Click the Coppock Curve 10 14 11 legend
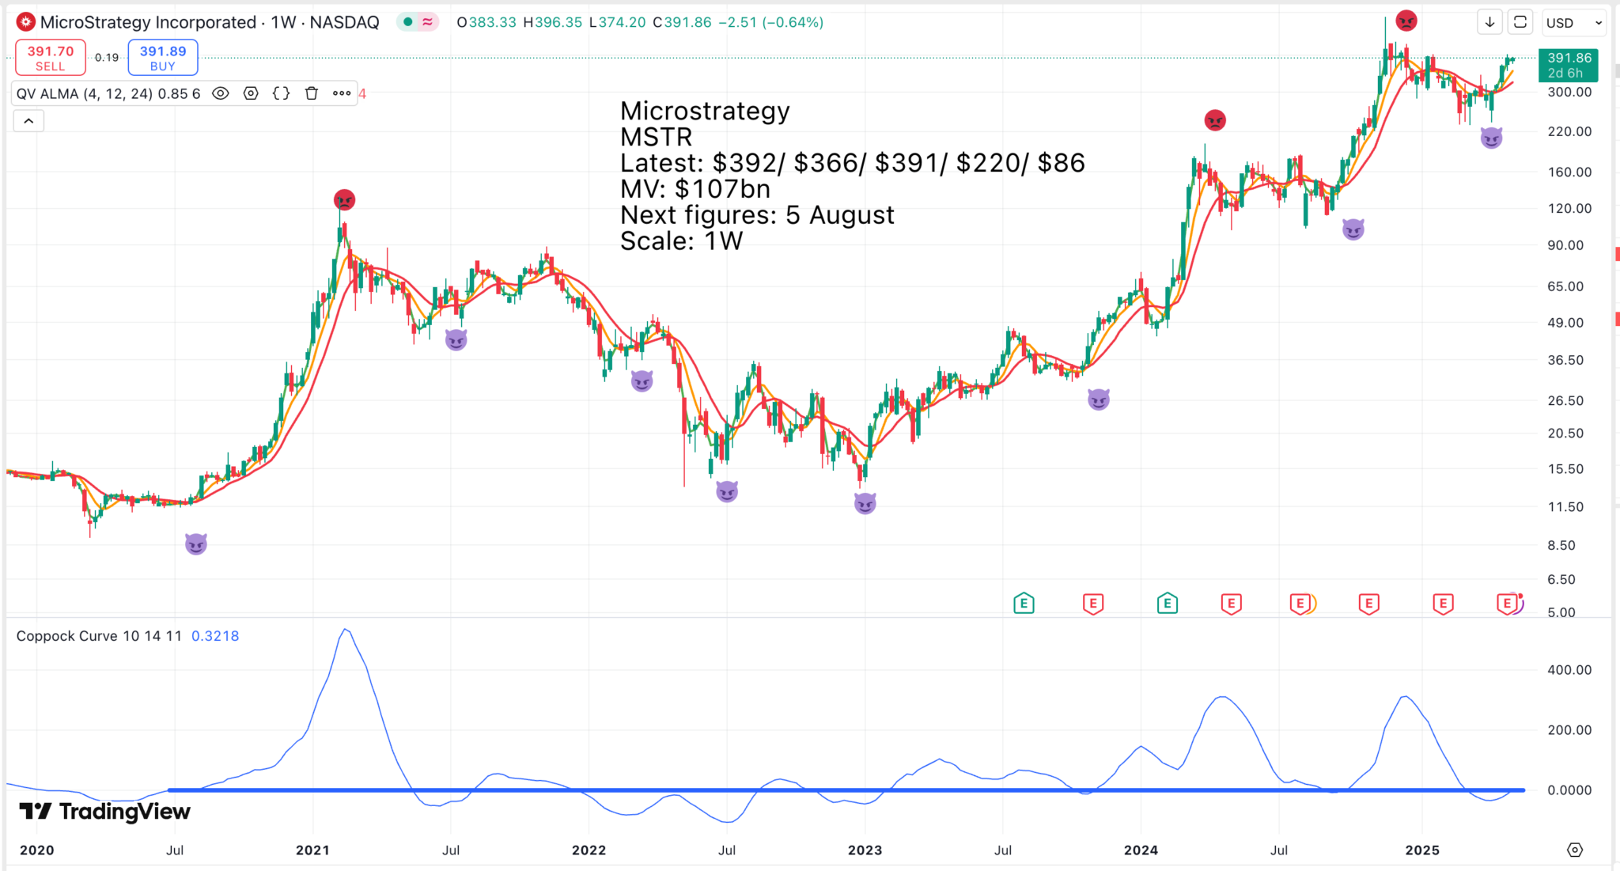The height and width of the screenshot is (871, 1620). point(99,636)
